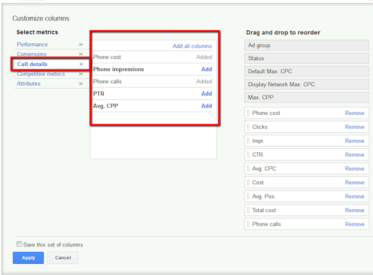Remove the Phone cost column
This screenshot has width=373, height=275.
tap(355, 113)
